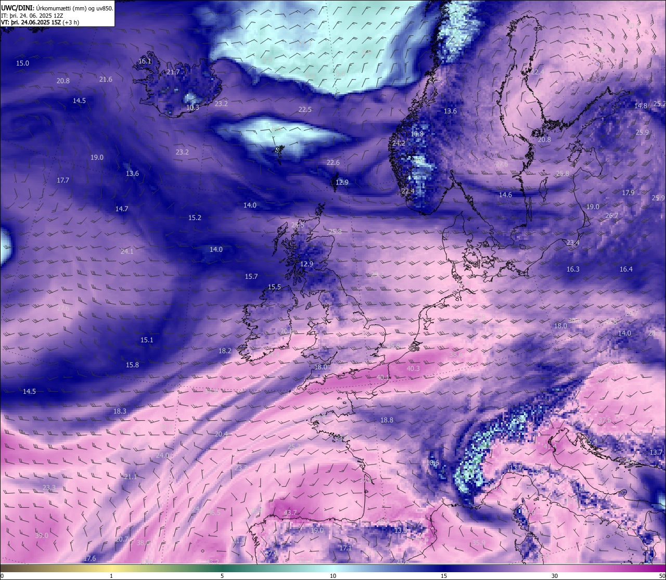Select the 22.6 value label
666x580 pixels.
pos(333,163)
